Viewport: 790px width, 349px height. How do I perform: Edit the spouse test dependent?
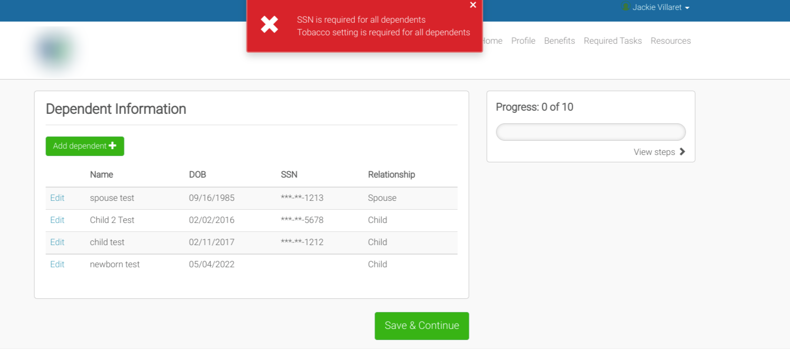pyautogui.click(x=57, y=198)
